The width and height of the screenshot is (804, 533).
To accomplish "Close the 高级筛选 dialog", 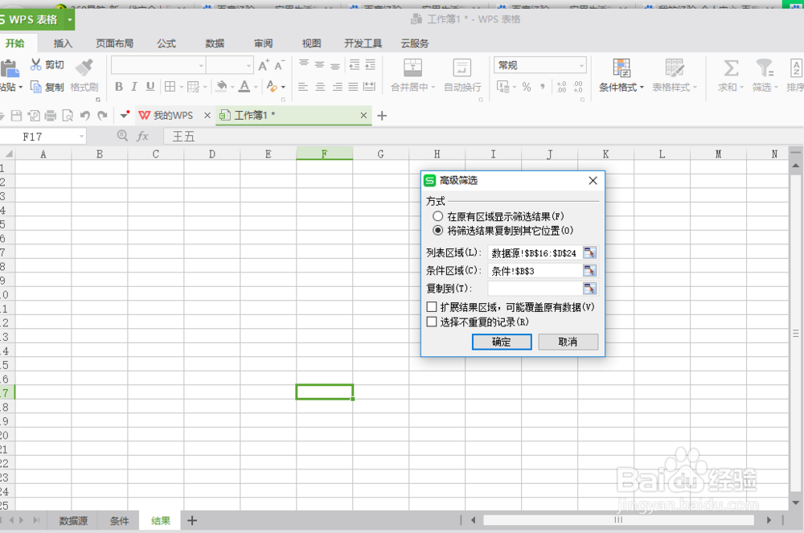I will point(593,180).
